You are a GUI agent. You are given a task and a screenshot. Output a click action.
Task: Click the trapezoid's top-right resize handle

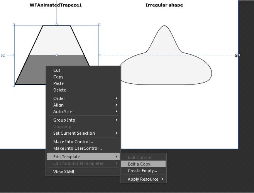[x=99, y=25]
